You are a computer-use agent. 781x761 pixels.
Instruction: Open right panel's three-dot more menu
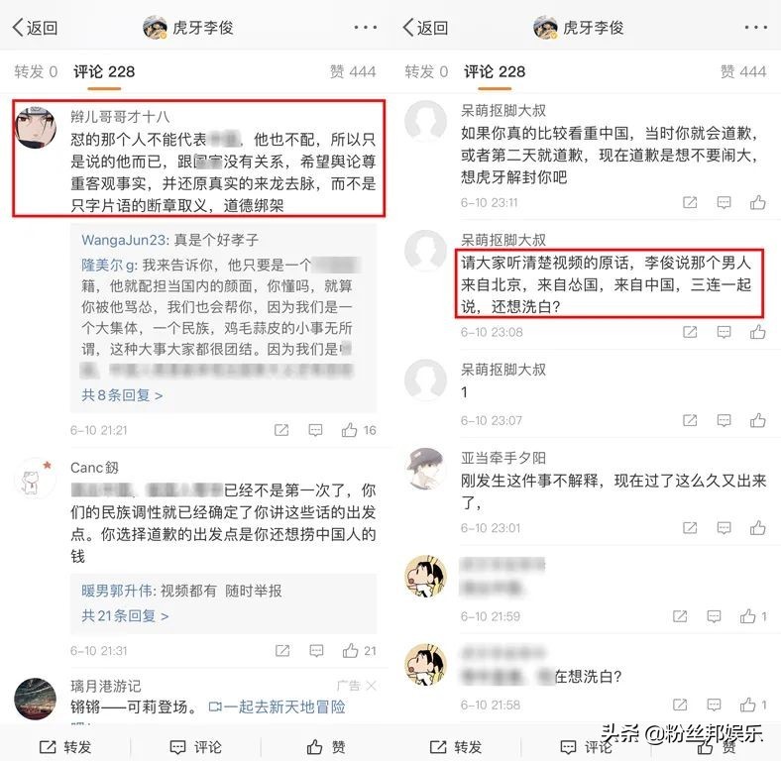click(x=755, y=28)
